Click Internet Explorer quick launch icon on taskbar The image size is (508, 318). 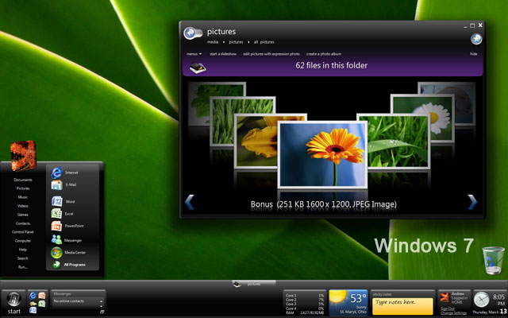tap(33, 296)
